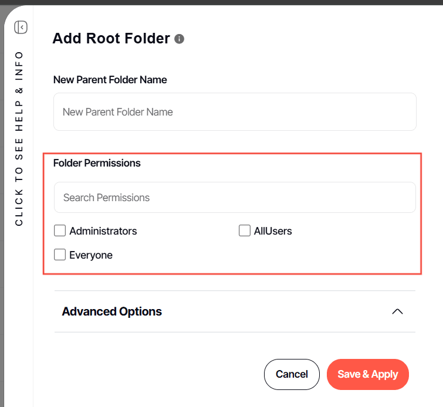This screenshot has height=407, width=443.
Task: Click the 'Add Root Folder' dialog title
Action: click(x=111, y=39)
